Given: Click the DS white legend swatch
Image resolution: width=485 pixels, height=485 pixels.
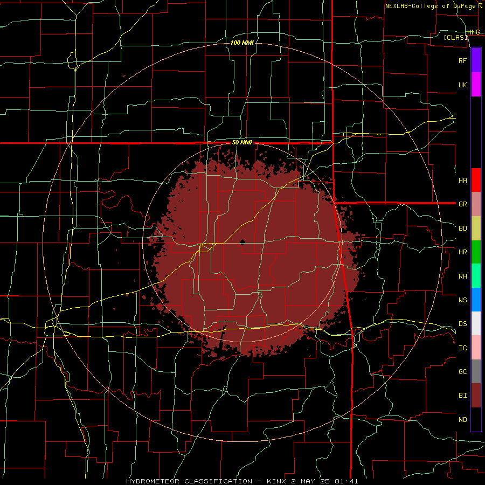Looking at the screenshot, I should (476, 323).
